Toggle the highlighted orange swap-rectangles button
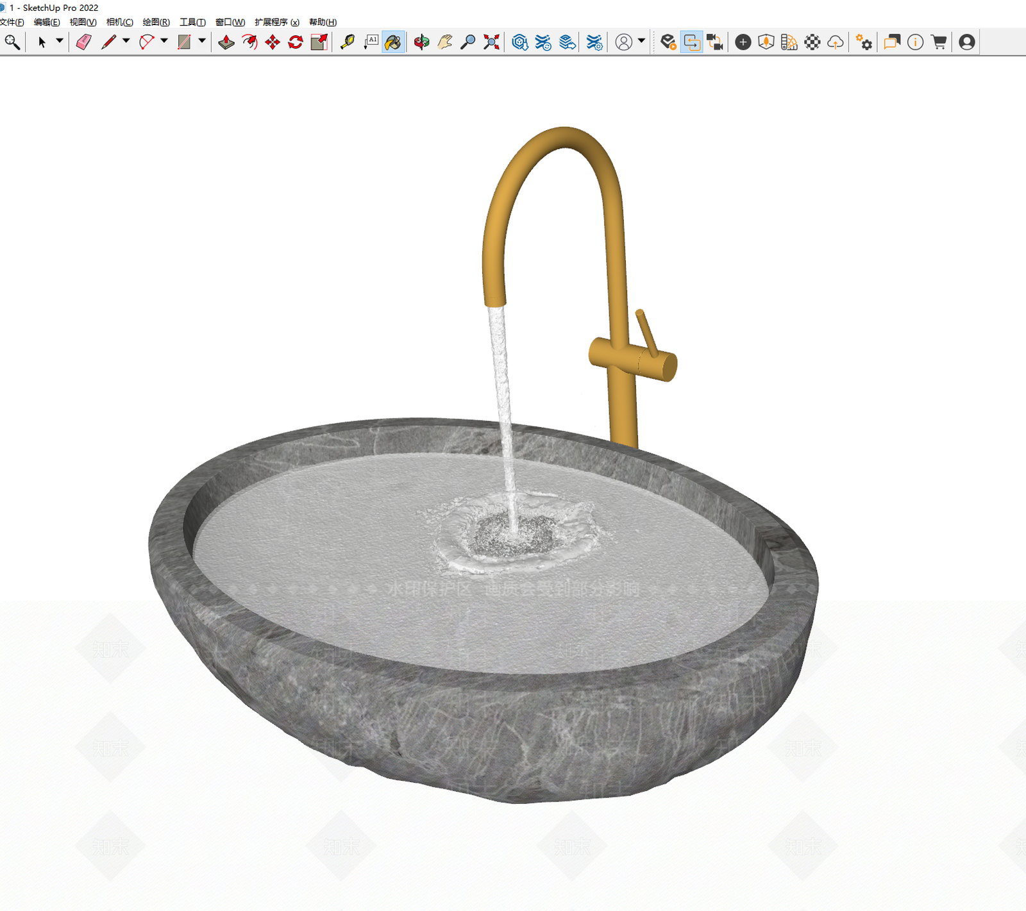This screenshot has height=911, width=1026. point(691,42)
